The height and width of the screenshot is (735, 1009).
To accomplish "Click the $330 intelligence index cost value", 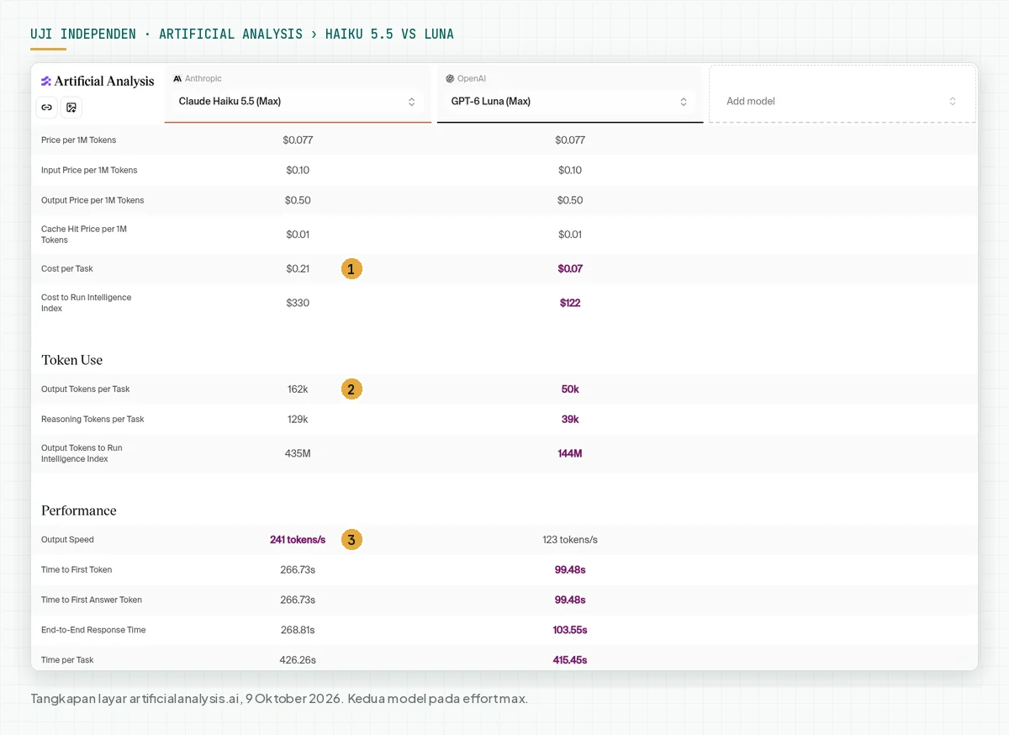I will pos(298,303).
